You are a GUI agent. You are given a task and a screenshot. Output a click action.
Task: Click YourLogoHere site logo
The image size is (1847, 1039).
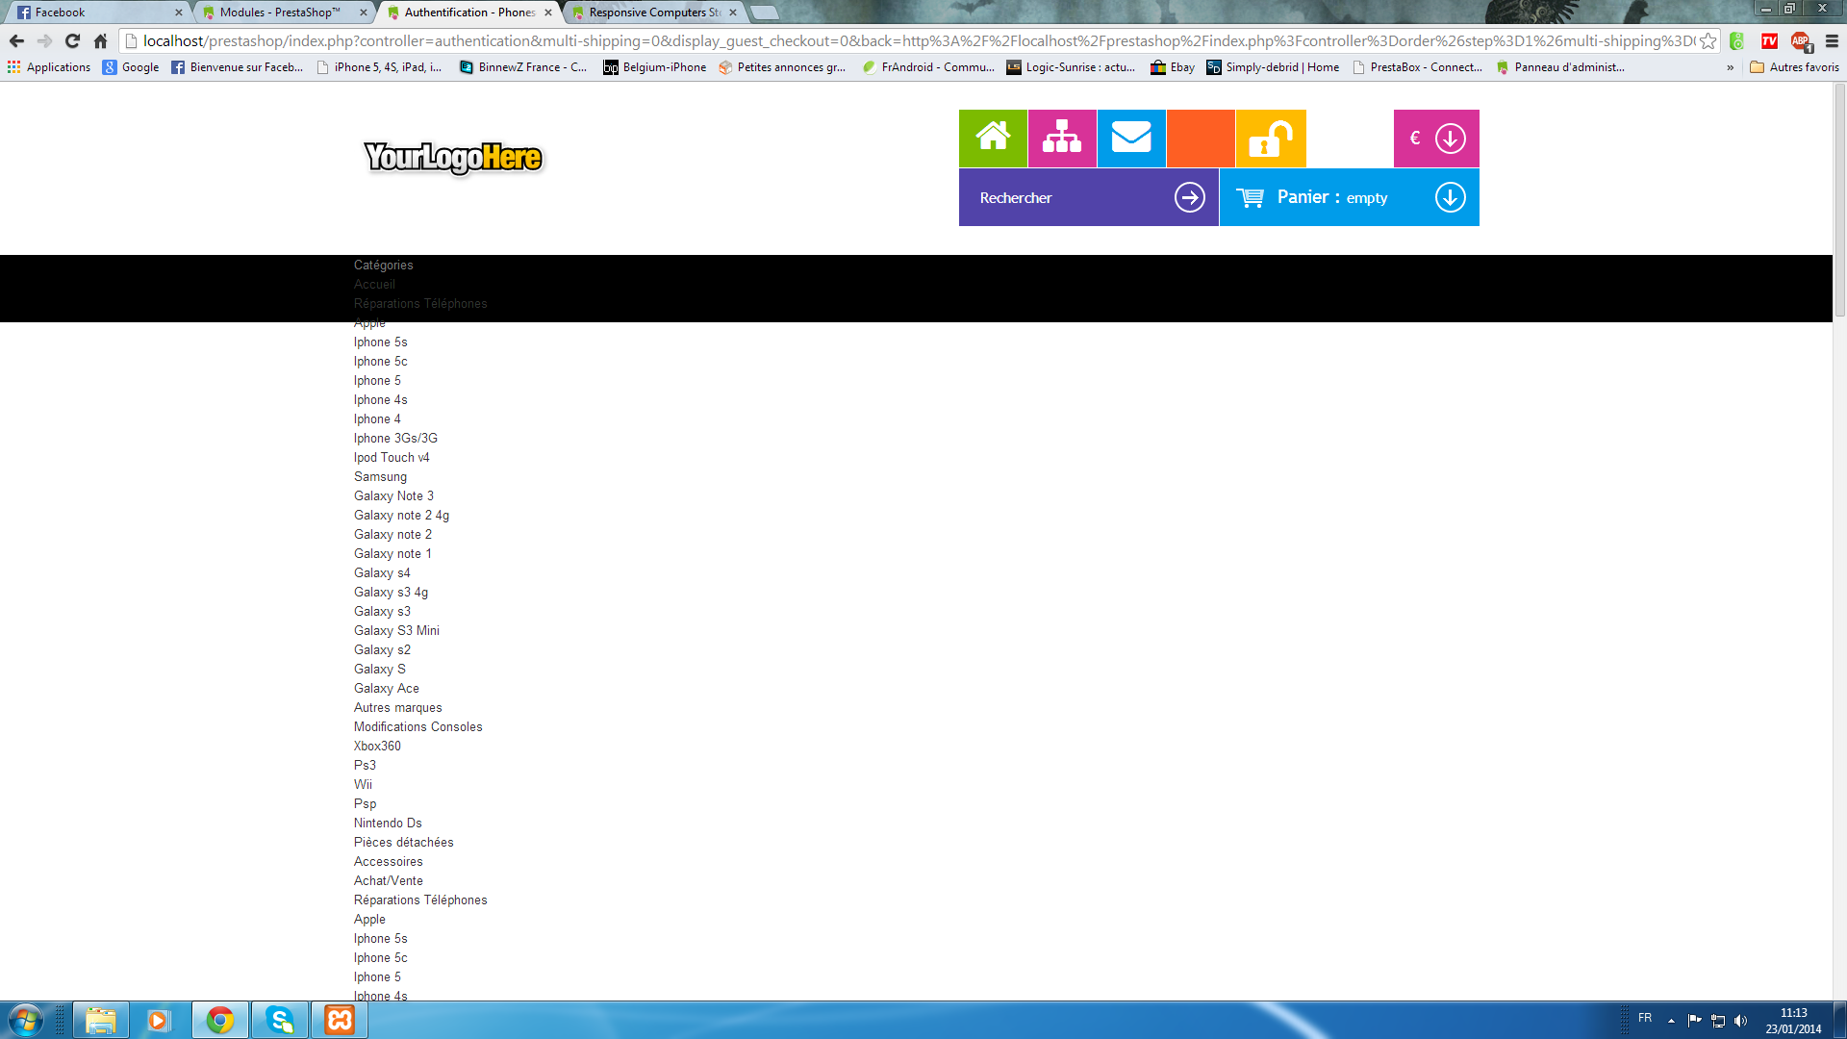453,158
